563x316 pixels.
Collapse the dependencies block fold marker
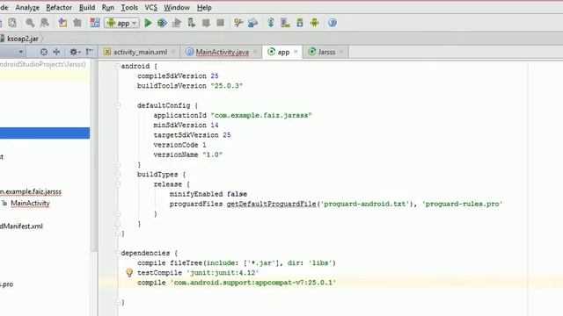[x=117, y=253]
